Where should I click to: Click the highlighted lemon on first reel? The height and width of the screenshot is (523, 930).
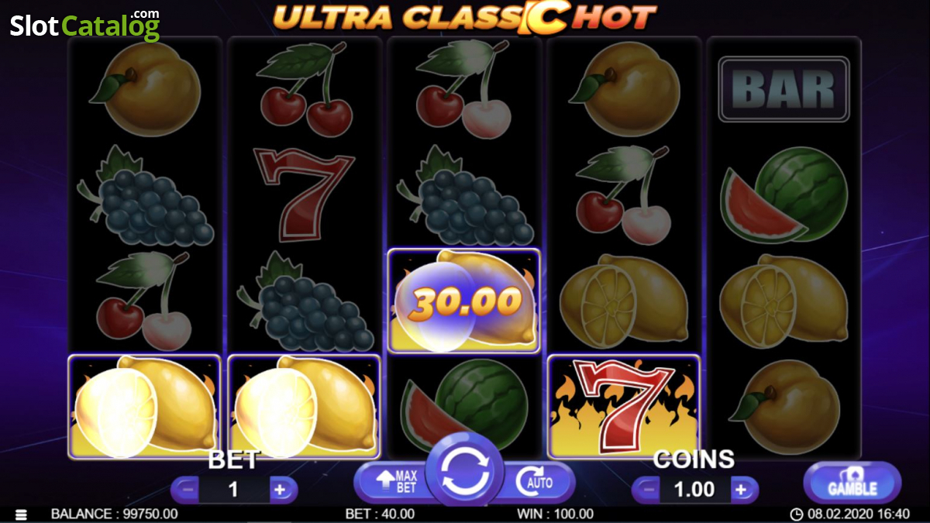coord(146,406)
